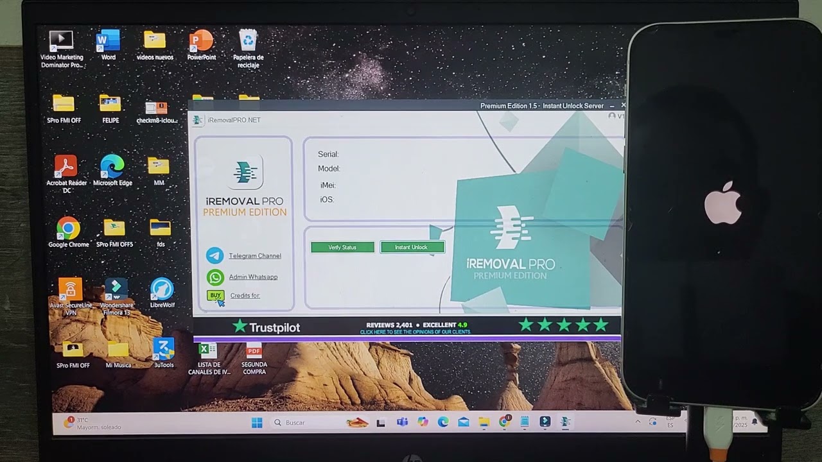The image size is (822, 462).
Task: Open File Explorer from taskbar
Action: pyautogui.click(x=484, y=422)
